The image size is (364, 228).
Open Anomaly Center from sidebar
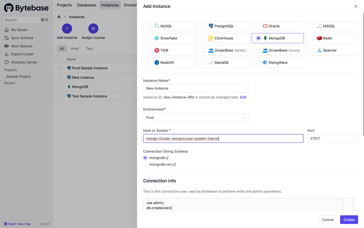pos(24,62)
